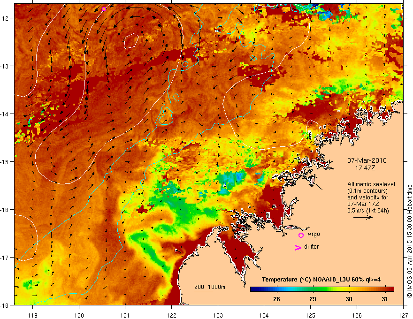Click longitude axis label '120'
The height and width of the screenshot is (319, 413).
tap(79, 315)
